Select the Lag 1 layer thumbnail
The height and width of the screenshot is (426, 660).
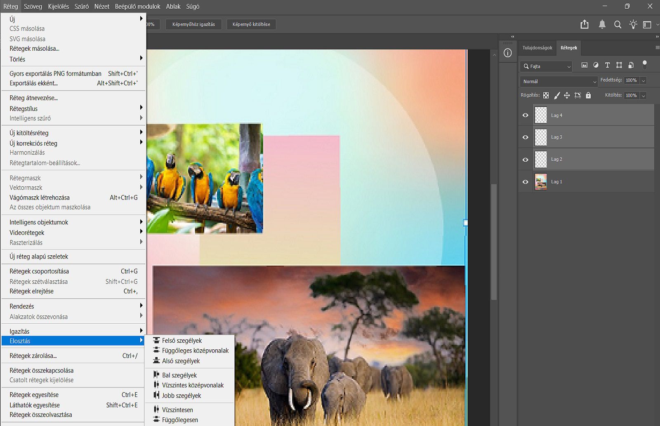(x=540, y=182)
